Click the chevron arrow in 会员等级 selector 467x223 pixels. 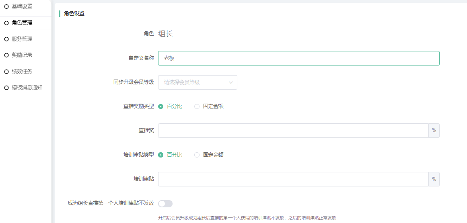pyautogui.click(x=231, y=82)
